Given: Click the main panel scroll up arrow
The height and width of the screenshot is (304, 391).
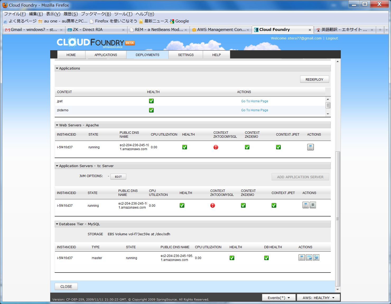Looking at the screenshot, I should (338, 61).
